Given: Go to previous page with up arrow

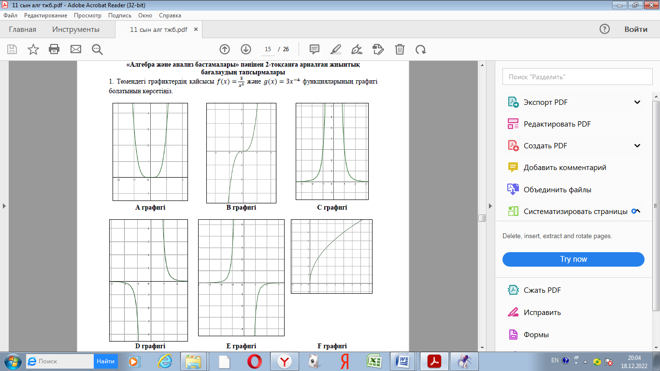Looking at the screenshot, I should tap(225, 49).
